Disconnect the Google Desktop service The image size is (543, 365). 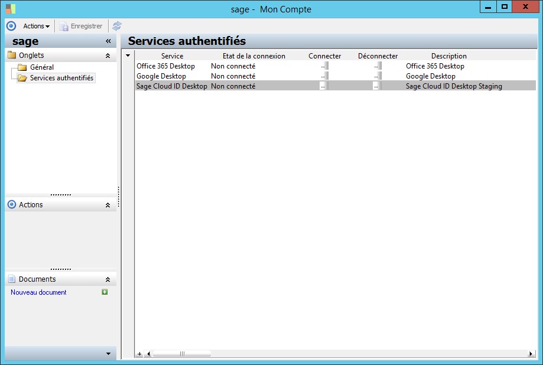[377, 76]
